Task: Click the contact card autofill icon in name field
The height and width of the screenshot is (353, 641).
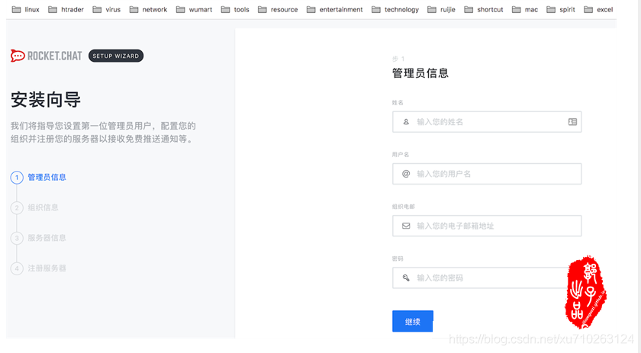Action: tap(572, 122)
